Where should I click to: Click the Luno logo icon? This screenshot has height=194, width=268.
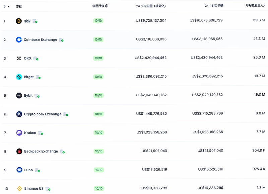click(x=19, y=170)
